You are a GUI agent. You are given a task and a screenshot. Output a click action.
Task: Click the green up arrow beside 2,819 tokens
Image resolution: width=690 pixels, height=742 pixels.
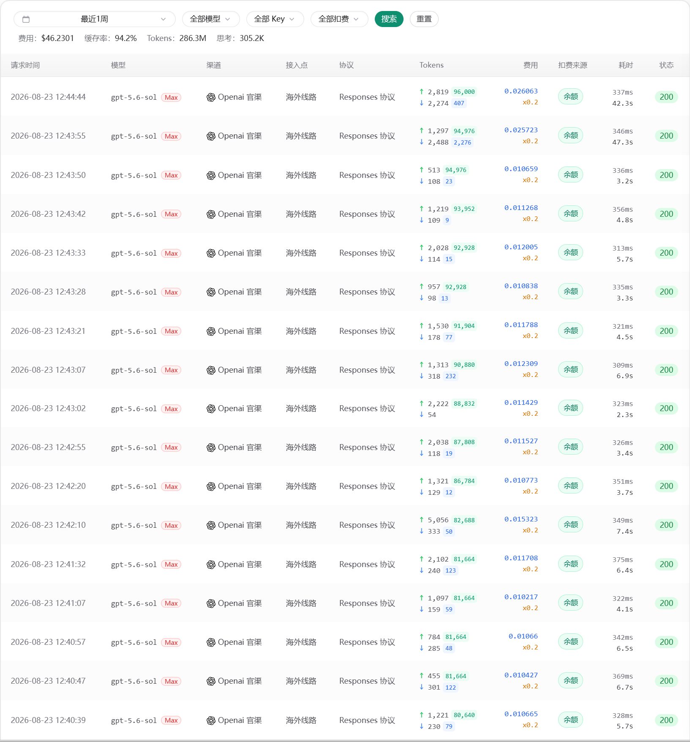point(422,92)
